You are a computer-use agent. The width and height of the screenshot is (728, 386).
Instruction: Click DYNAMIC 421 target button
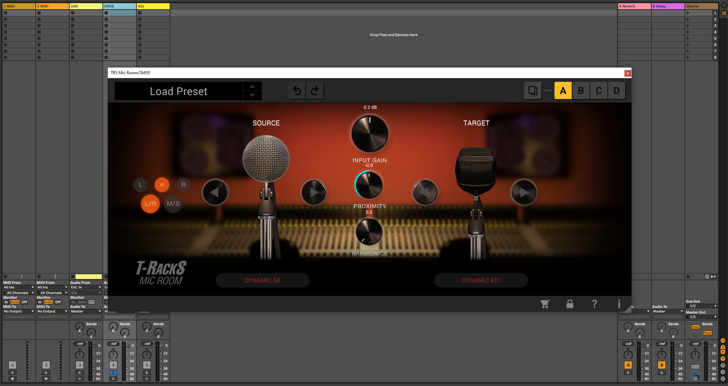(481, 280)
